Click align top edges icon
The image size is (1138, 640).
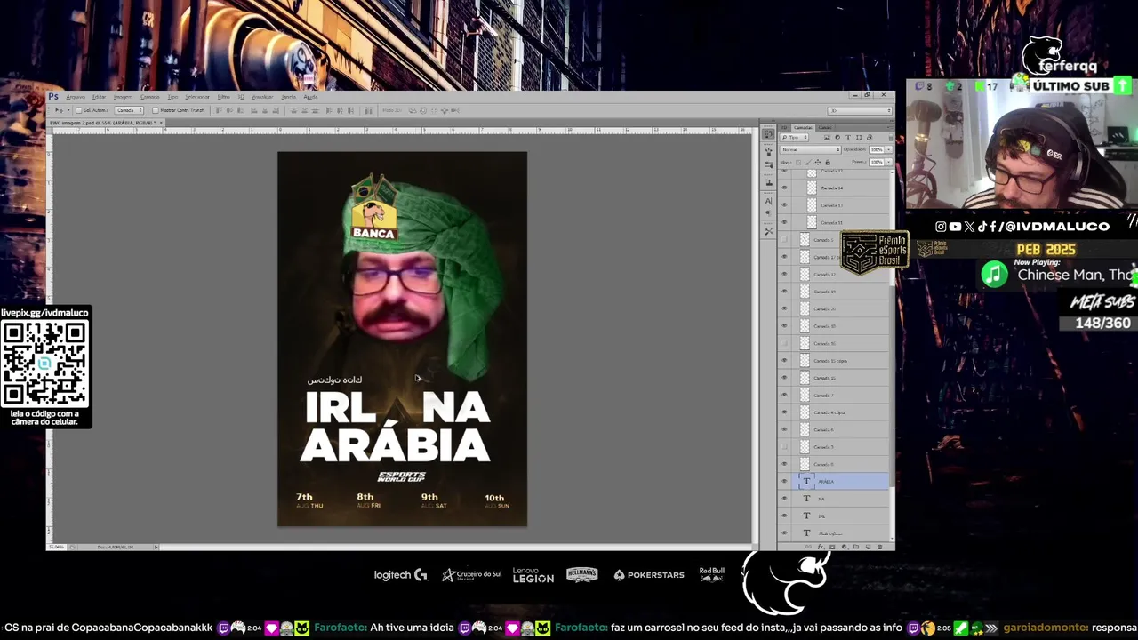pos(219,110)
